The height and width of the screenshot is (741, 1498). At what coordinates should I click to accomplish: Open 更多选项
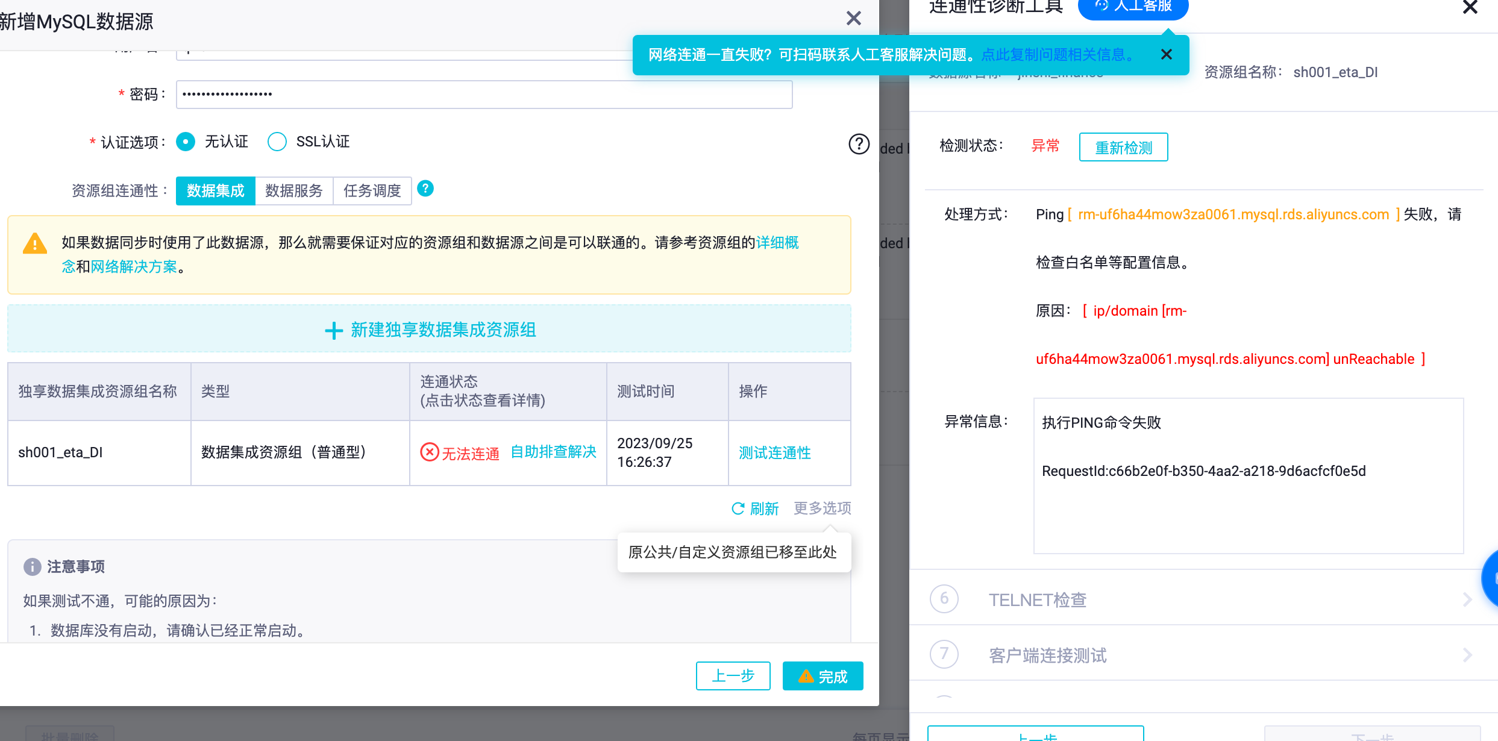[x=823, y=508]
